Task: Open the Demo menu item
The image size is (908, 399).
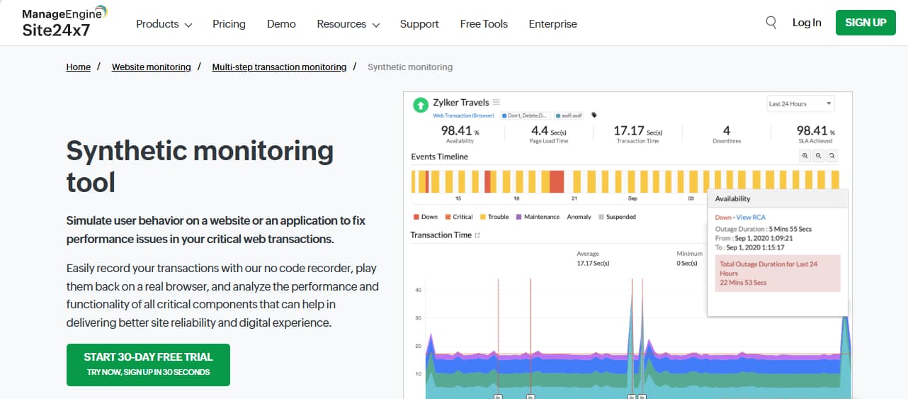Action: (x=281, y=23)
